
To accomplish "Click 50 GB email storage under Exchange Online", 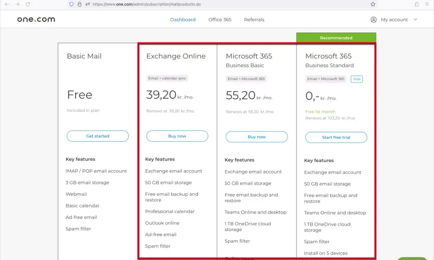I will 168,183.
